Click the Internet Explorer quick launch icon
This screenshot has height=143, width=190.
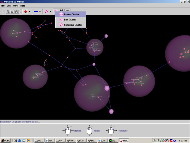tap(20, 140)
